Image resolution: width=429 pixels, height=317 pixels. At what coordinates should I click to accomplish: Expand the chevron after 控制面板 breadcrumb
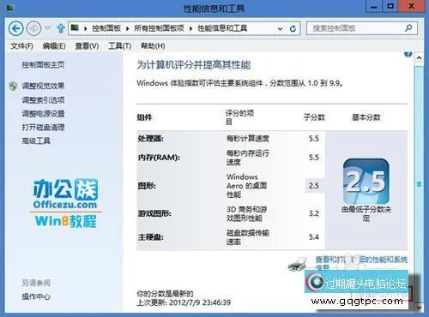click(x=127, y=28)
